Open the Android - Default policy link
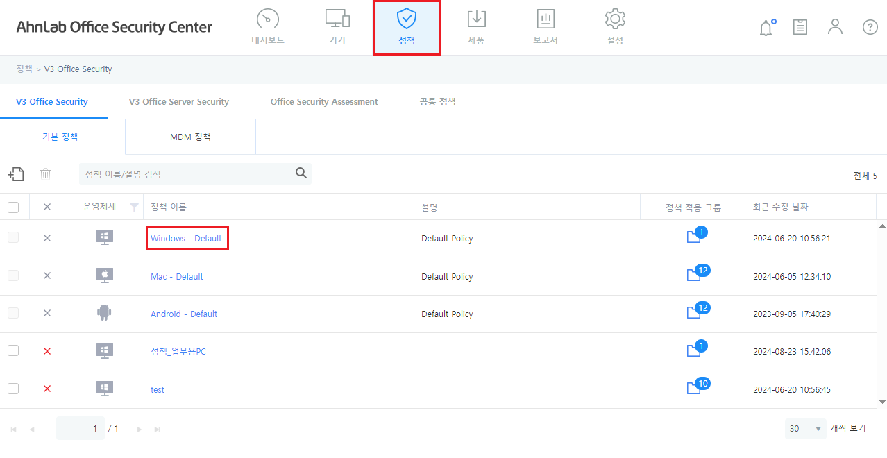 click(x=184, y=314)
